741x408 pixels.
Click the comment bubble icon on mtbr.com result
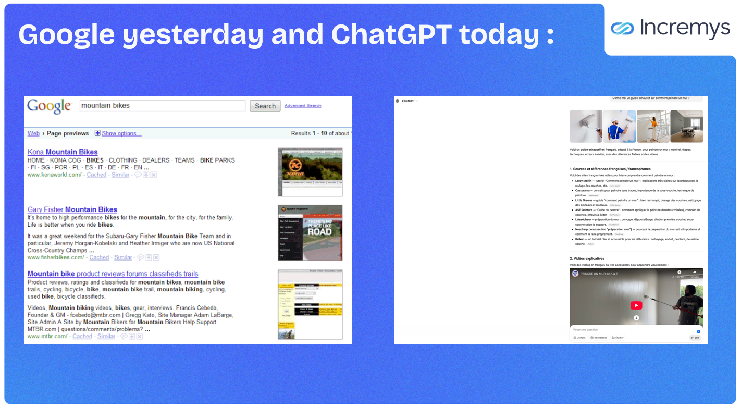[123, 337]
